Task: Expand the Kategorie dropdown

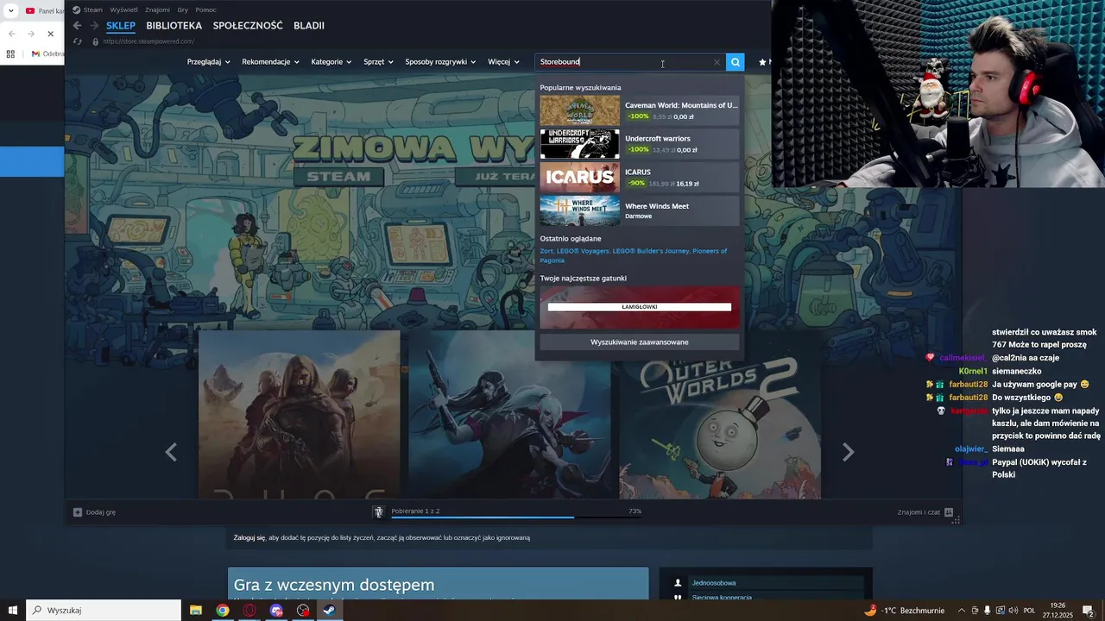Action: coord(331,62)
